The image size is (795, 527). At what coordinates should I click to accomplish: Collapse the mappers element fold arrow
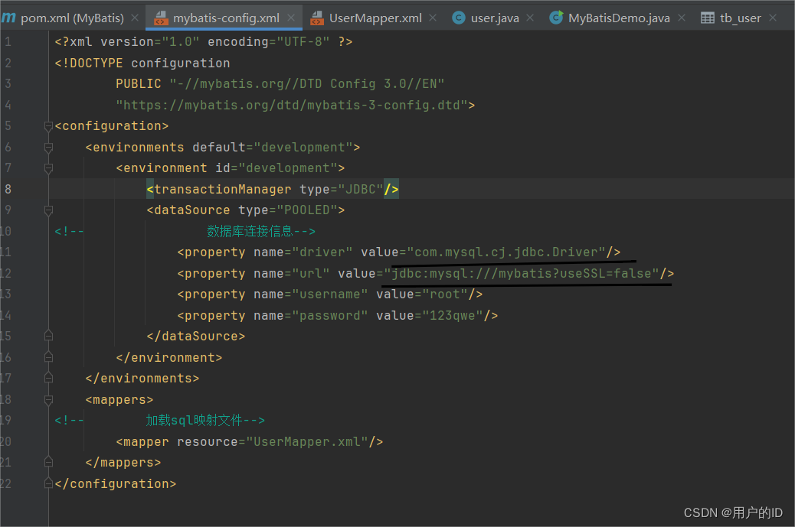47,399
